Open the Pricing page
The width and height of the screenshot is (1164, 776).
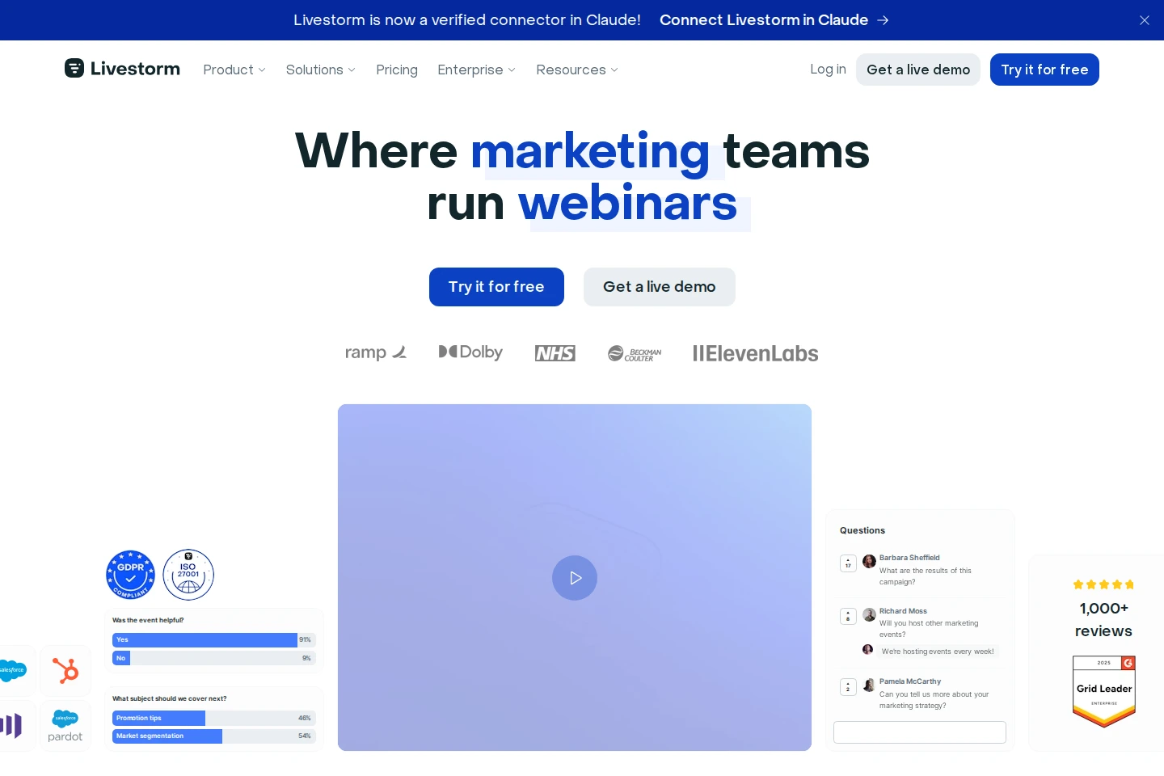[397, 70]
